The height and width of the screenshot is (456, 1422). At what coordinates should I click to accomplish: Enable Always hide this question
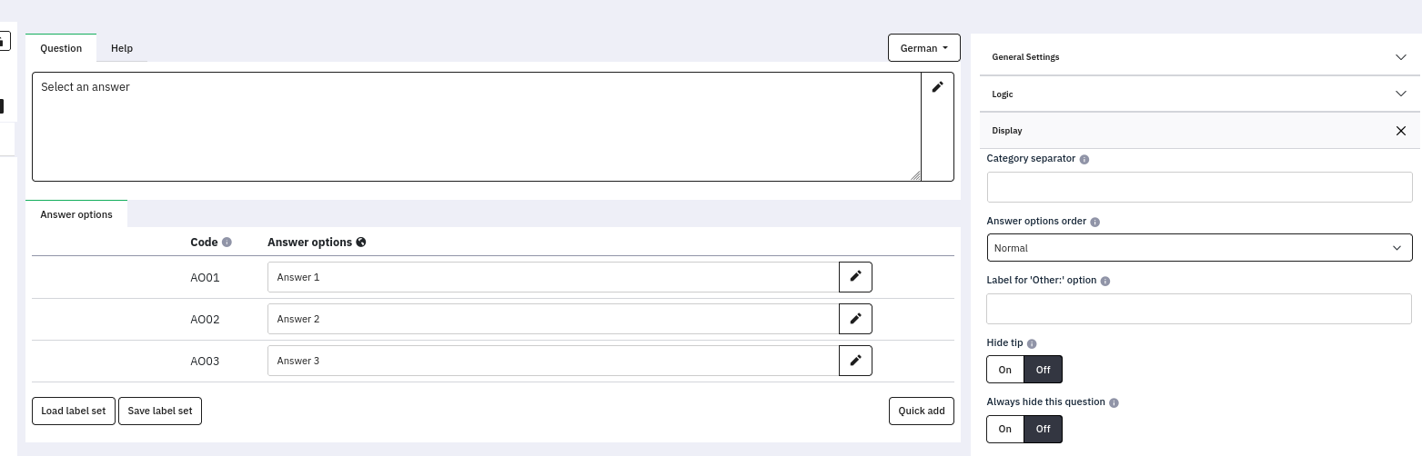pos(1005,429)
